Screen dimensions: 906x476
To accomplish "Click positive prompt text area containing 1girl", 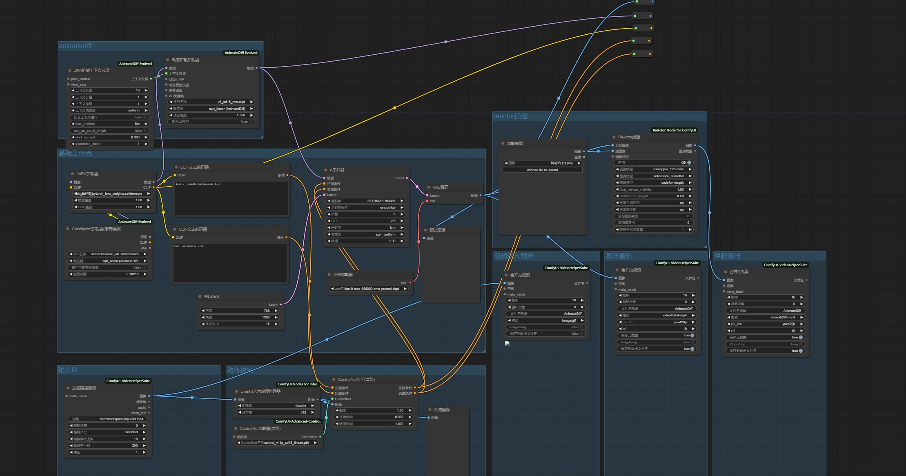I will [232, 198].
